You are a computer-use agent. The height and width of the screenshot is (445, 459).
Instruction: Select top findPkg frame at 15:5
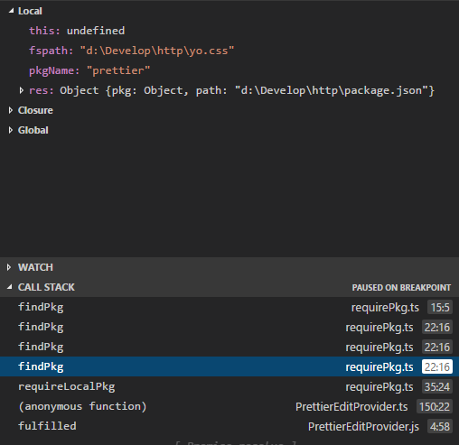229,307
